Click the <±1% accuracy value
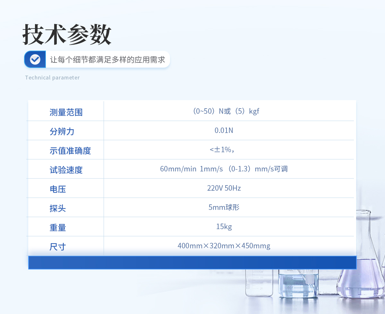 coord(223,150)
